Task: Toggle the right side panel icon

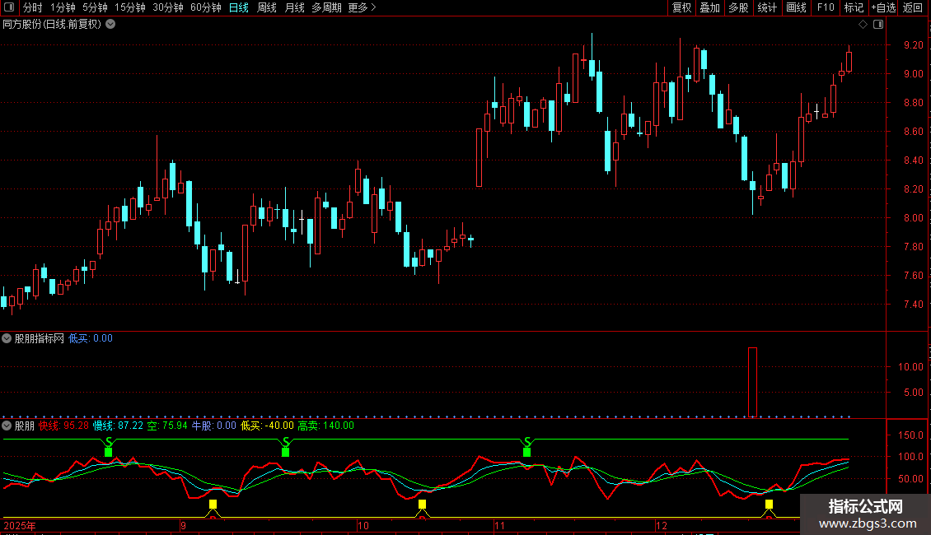Action: click(x=879, y=25)
